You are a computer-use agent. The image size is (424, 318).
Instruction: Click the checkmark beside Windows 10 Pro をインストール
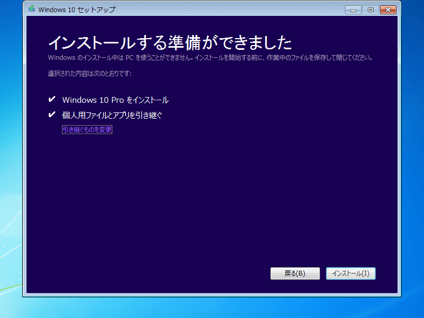(51, 99)
